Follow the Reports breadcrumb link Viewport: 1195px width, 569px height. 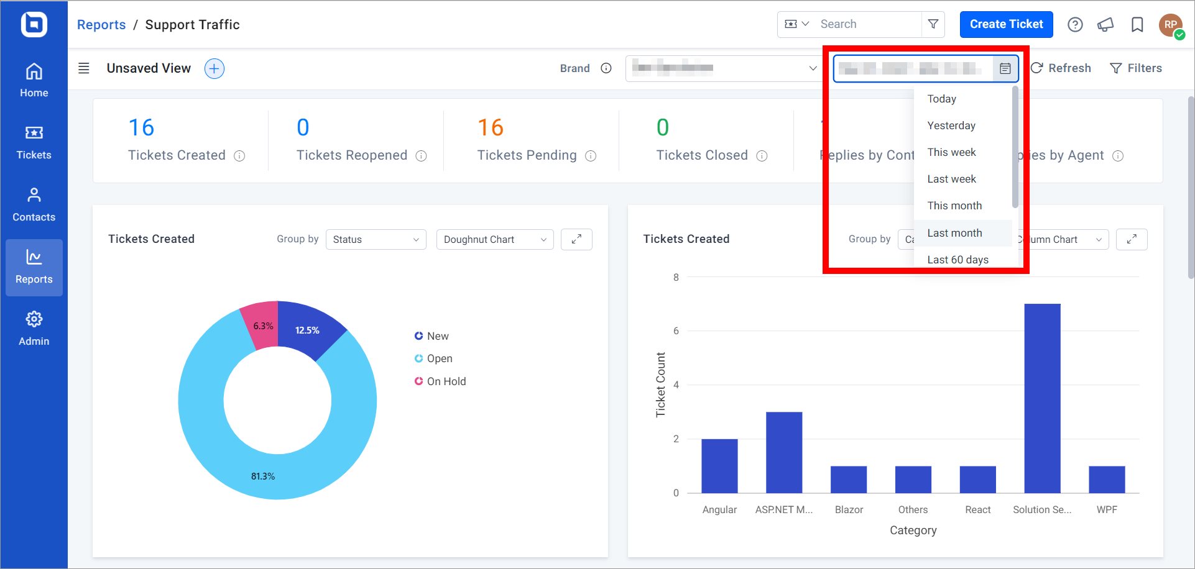(101, 25)
